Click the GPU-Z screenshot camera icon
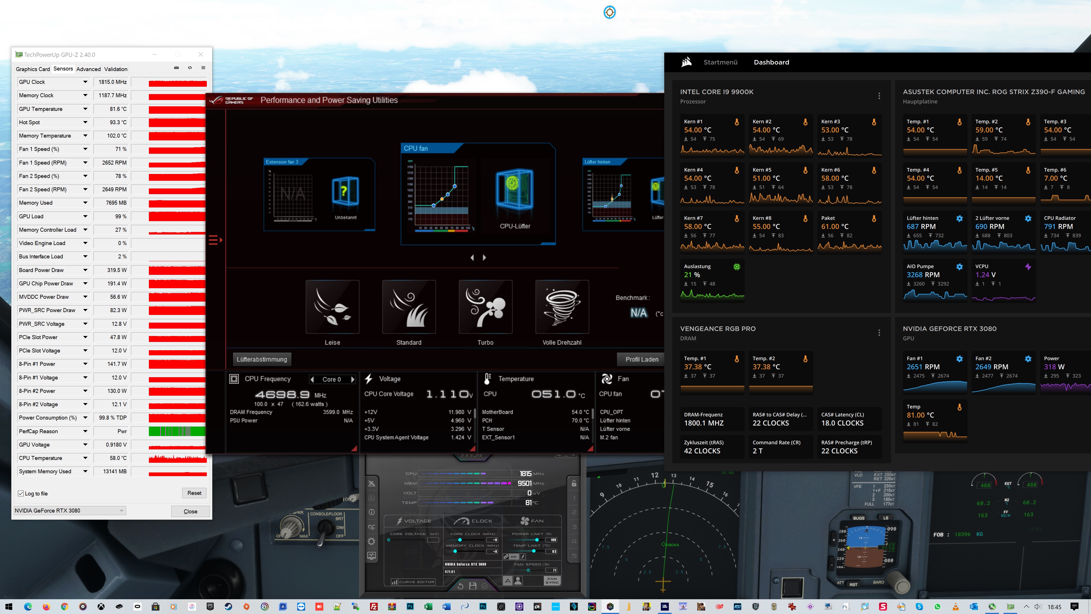This screenshot has height=614, width=1091. click(x=176, y=68)
